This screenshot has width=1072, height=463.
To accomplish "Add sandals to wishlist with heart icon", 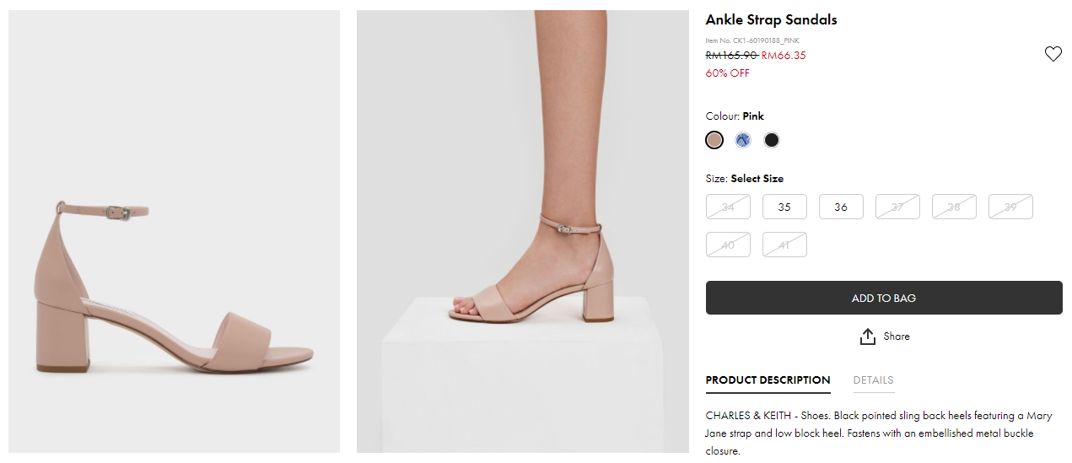I will pyautogui.click(x=1053, y=54).
